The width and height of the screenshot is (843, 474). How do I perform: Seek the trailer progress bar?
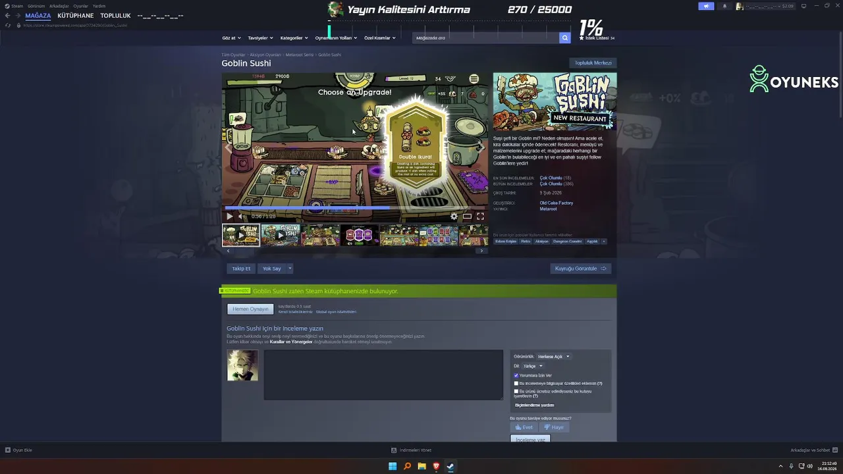[354, 208]
